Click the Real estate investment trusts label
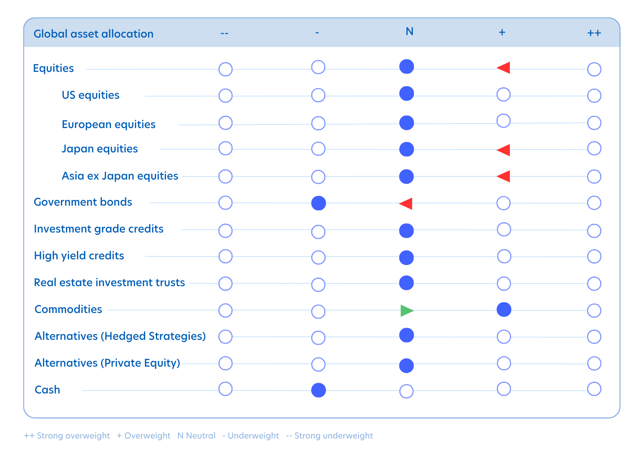This screenshot has height=465, width=644. click(x=109, y=283)
